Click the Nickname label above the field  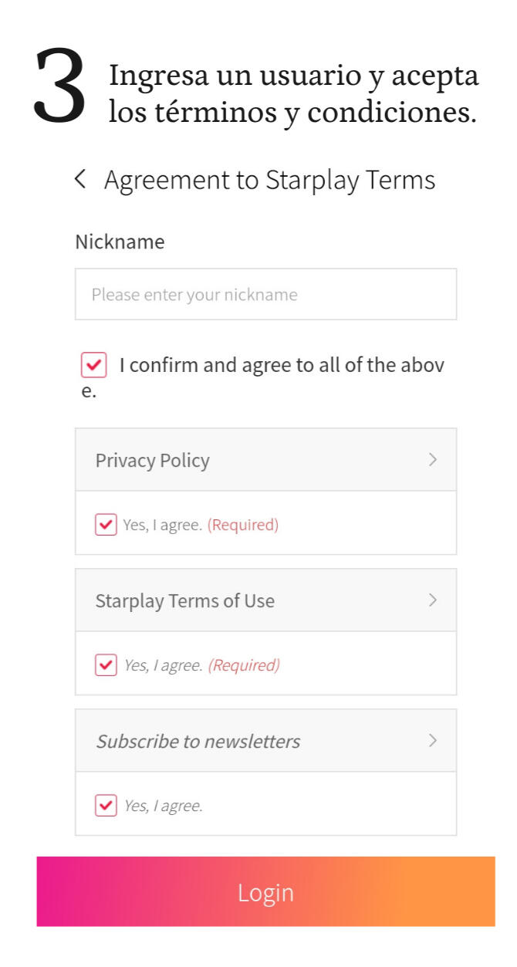[120, 242]
